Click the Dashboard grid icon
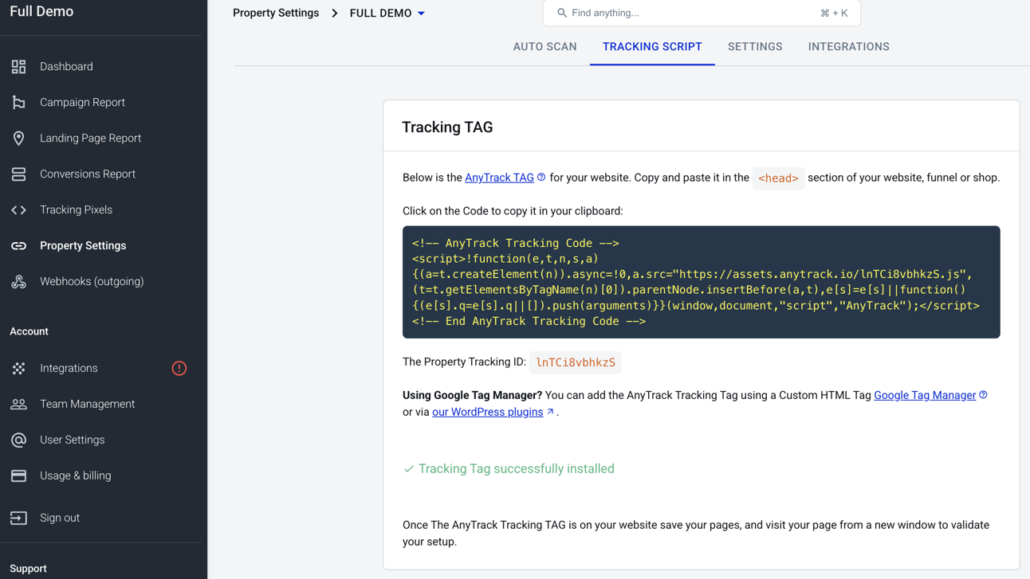Viewport: 1030px width, 579px height. pyautogui.click(x=18, y=67)
